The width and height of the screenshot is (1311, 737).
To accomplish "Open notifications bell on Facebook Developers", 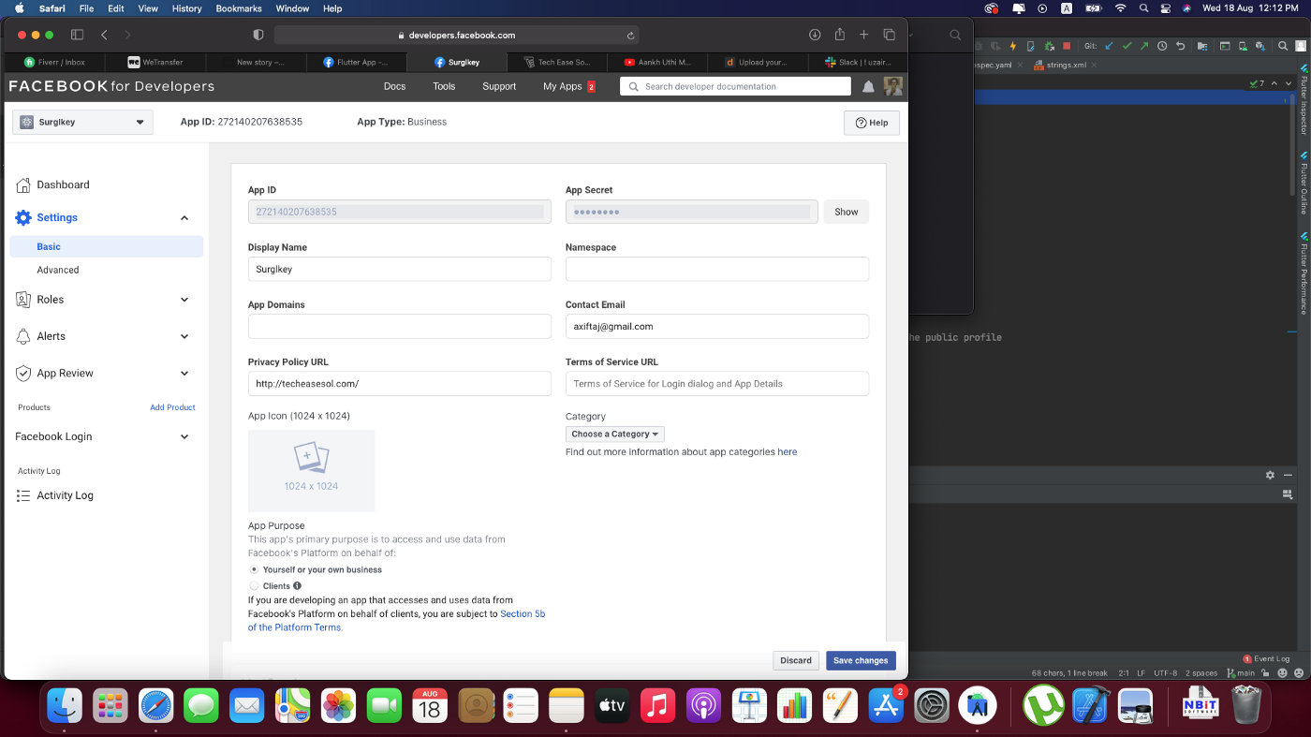I will [868, 86].
